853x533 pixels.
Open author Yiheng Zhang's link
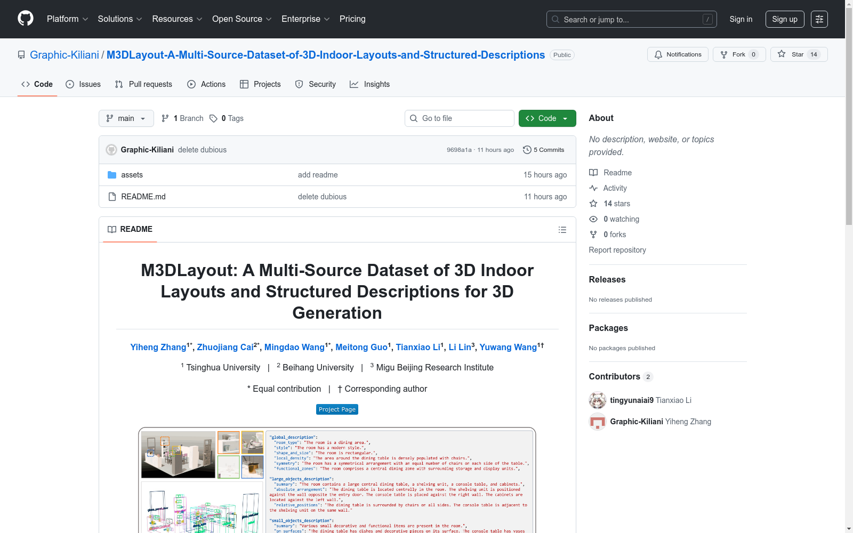[x=158, y=347]
